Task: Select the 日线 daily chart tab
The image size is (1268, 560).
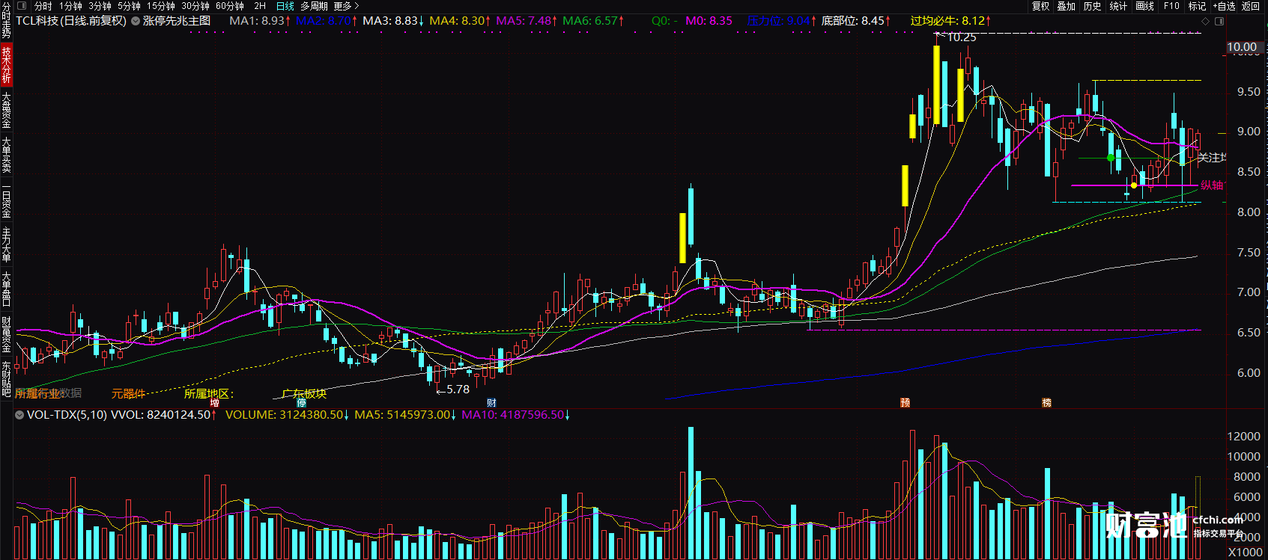Action: point(285,6)
